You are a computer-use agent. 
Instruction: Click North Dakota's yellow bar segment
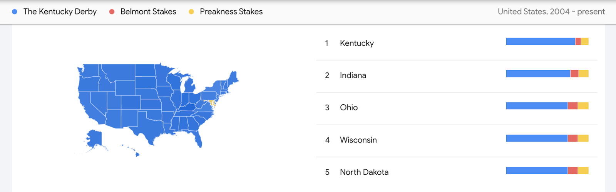(583, 171)
